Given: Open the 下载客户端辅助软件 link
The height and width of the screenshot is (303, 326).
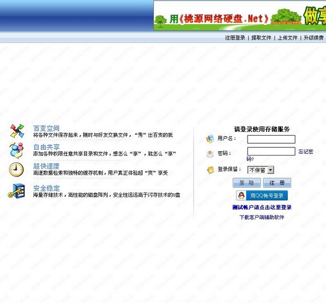Looking at the screenshot, I should point(262,217).
